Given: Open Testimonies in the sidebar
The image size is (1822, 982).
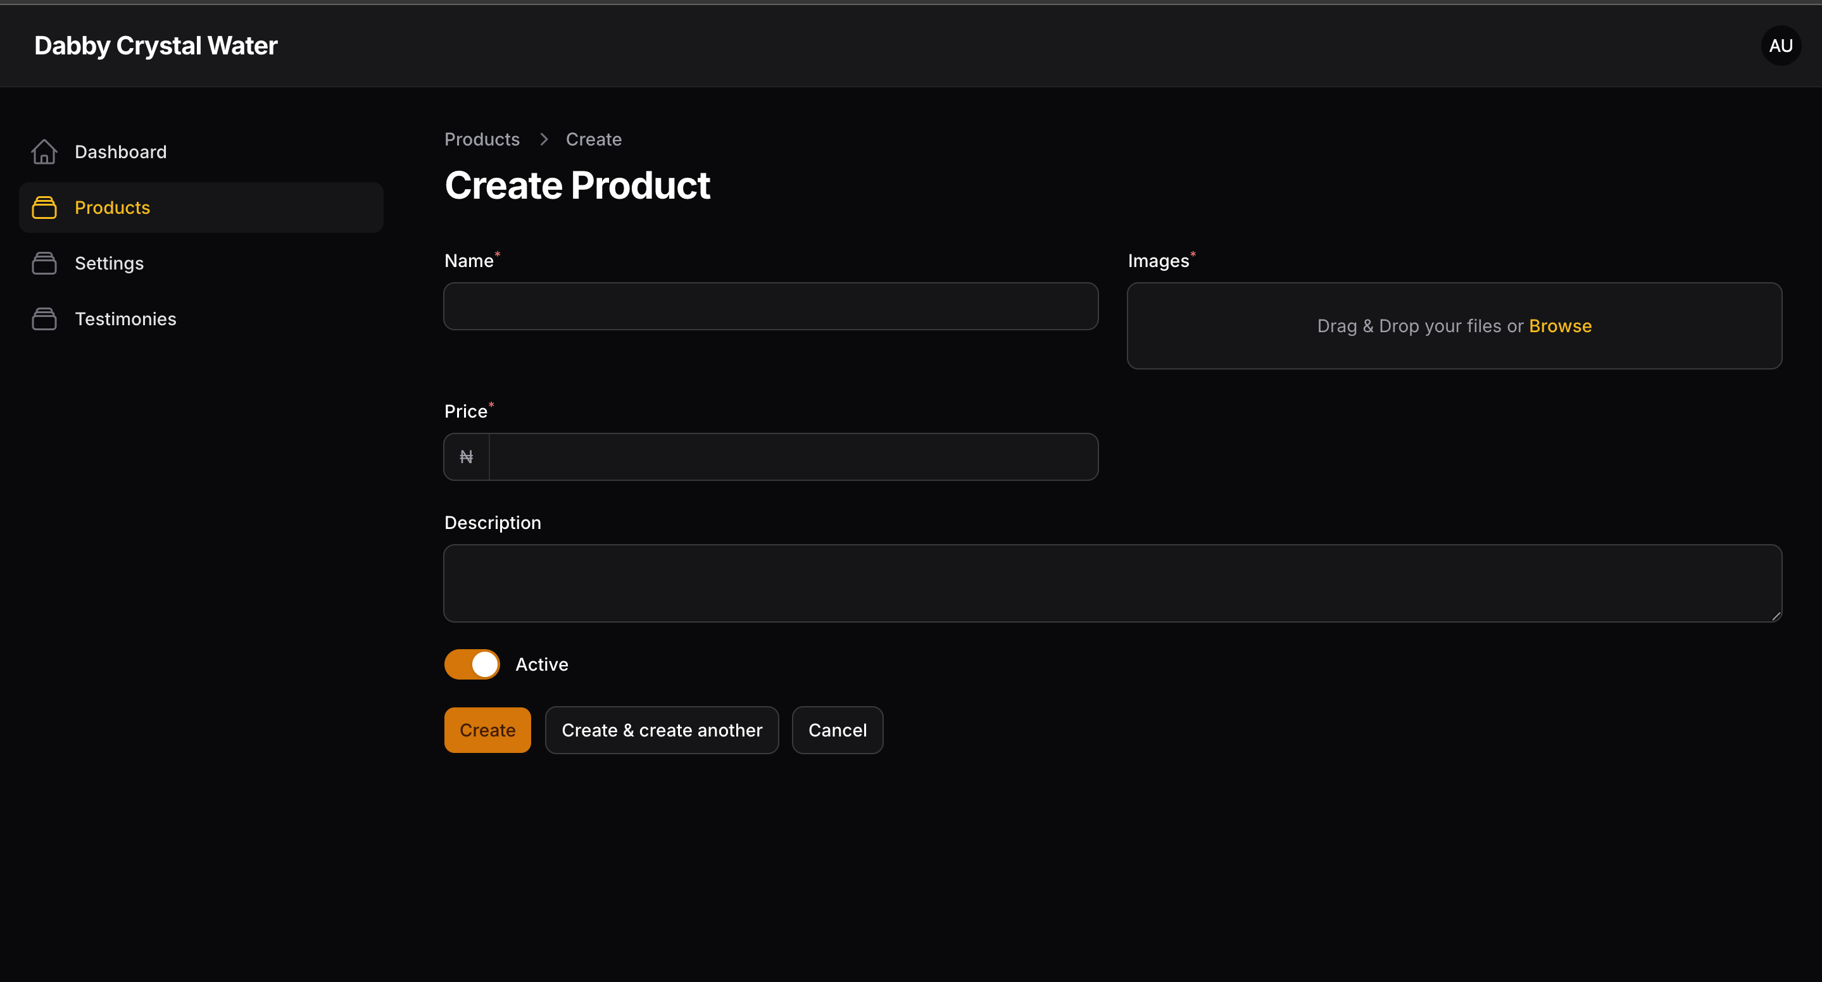Looking at the screenshot, I should click(201, 319).
